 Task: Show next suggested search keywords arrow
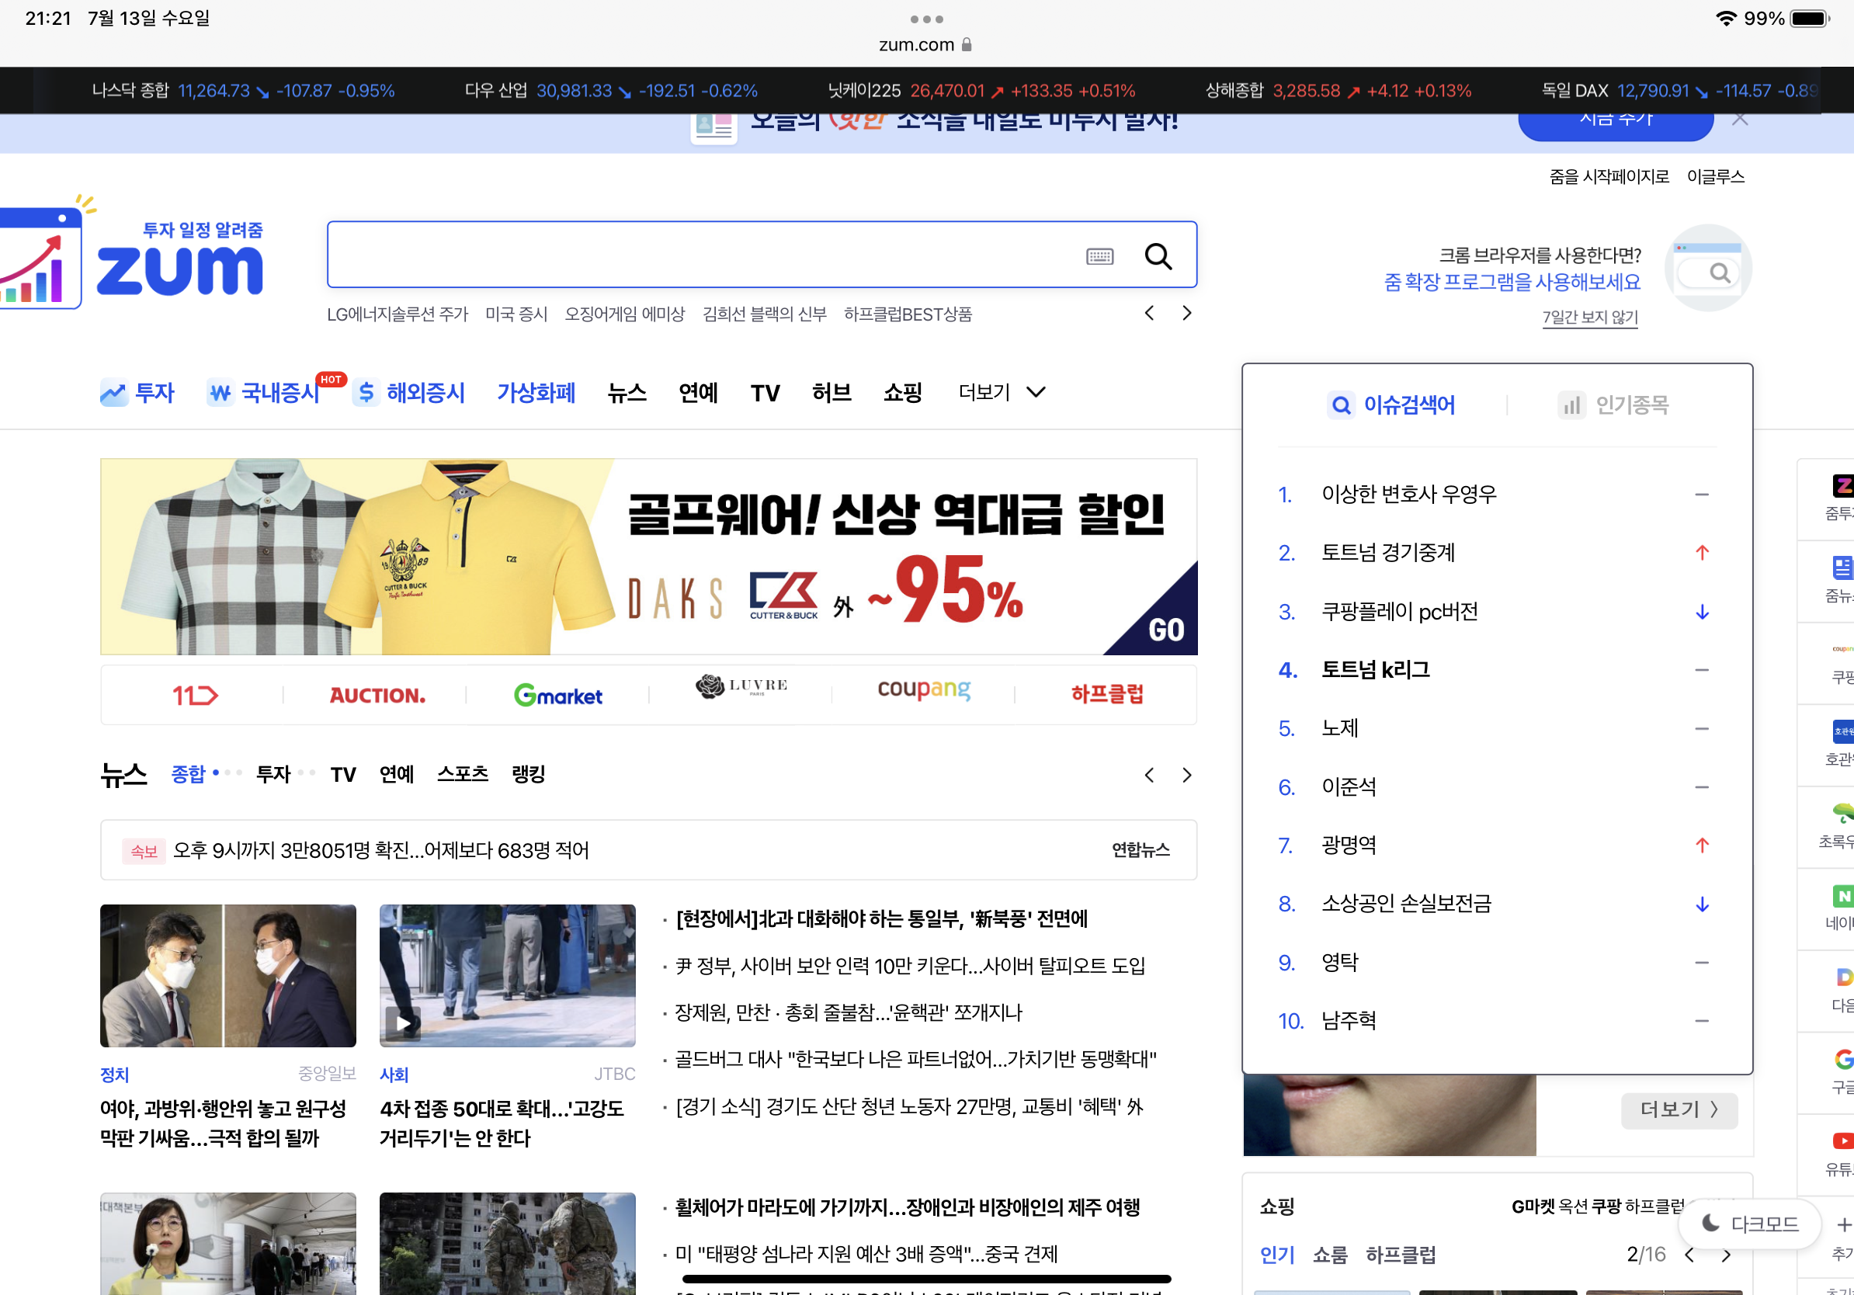click(x=1186, y=313)
